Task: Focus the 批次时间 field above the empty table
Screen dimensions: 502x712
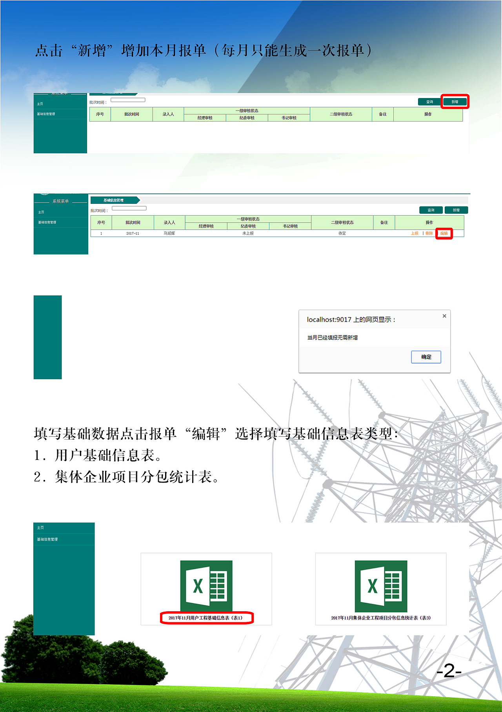Action: pos(128,100)
